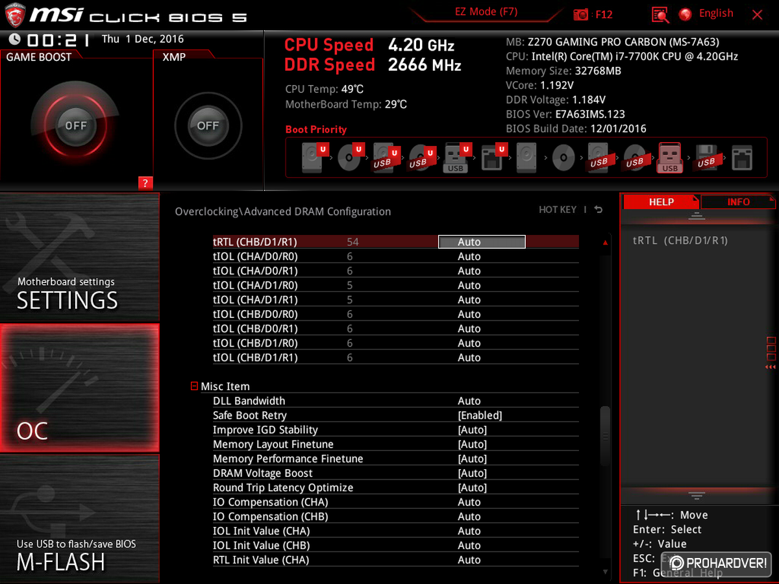Click the red scroll-up arrow of the list

point(606,243)
